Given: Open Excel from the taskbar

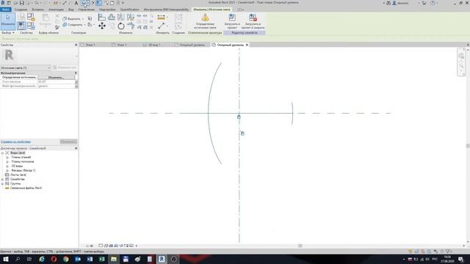Looking at the screenshot, I should [101, 259].
